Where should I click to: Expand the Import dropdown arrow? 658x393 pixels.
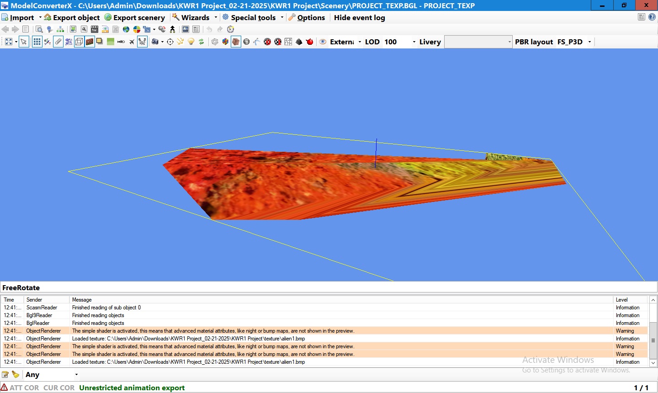40,17
